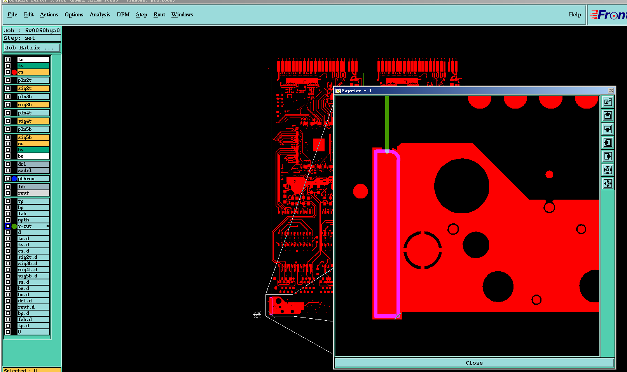Click the blue color dot of layer pthrou
Image resolution: width=627 pixels, height=372 pixels.
[x=14, y=179]
